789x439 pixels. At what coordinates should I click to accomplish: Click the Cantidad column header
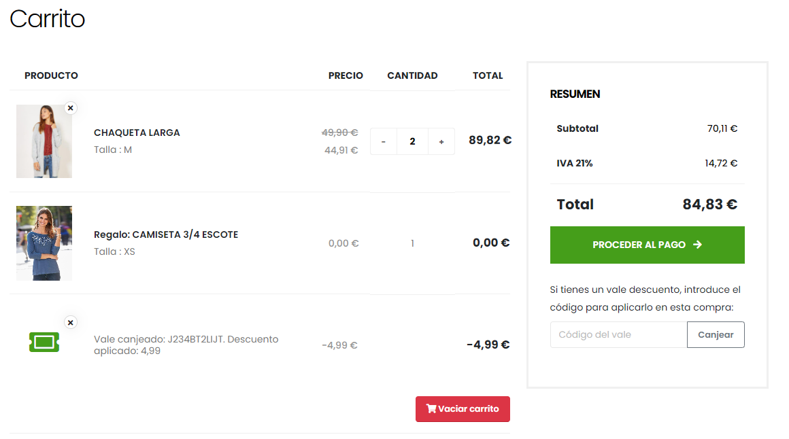point(412,75)
